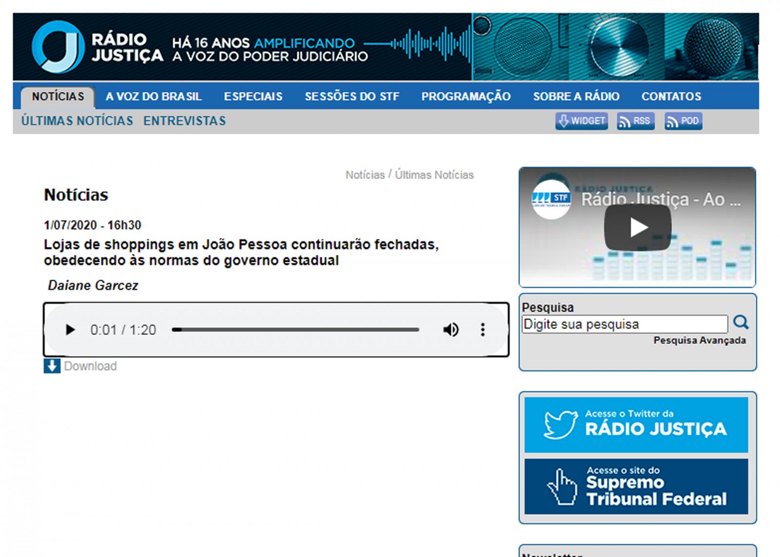
Task: Click Últimas Notícias breadcrumb link
Action: click(x=434, y=175)
